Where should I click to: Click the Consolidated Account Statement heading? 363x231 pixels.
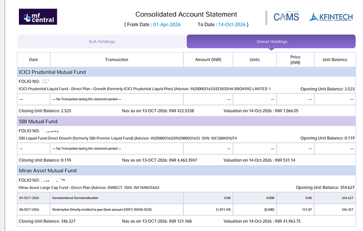(186, 14)
